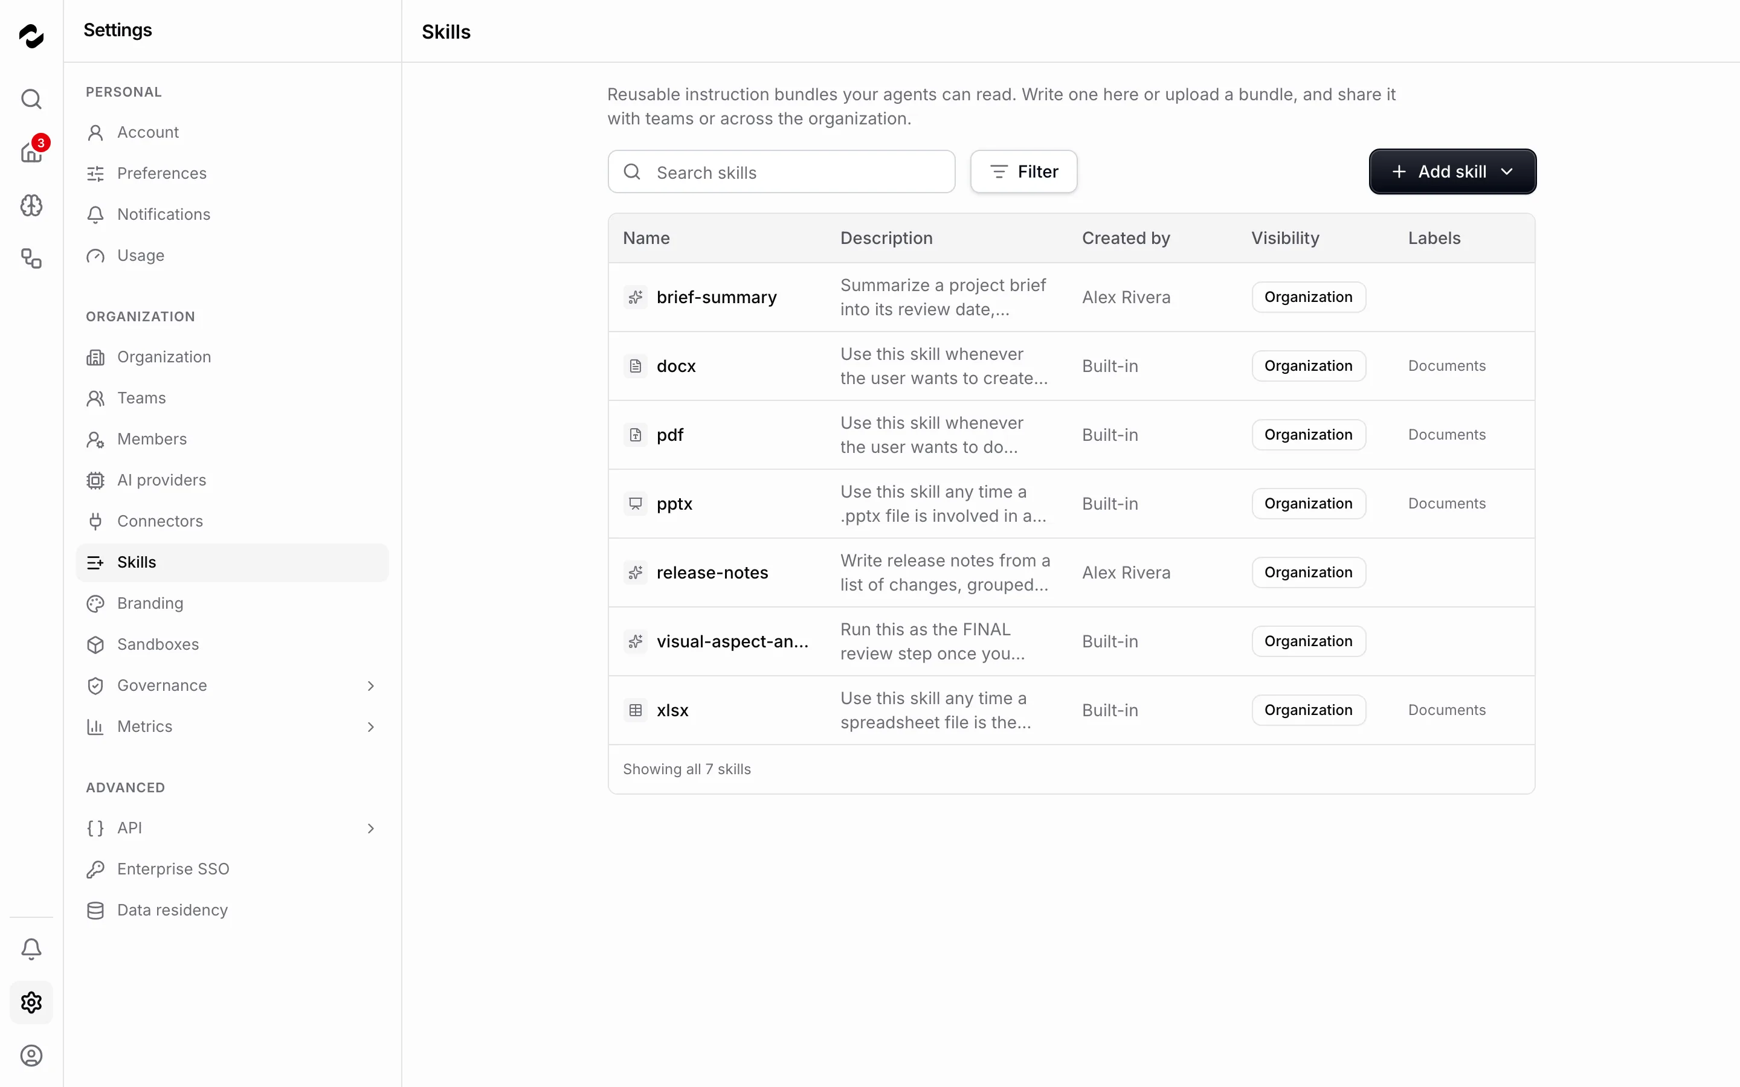
Task: Click the docx skill document icon
Action: click(x=636, y=366)
